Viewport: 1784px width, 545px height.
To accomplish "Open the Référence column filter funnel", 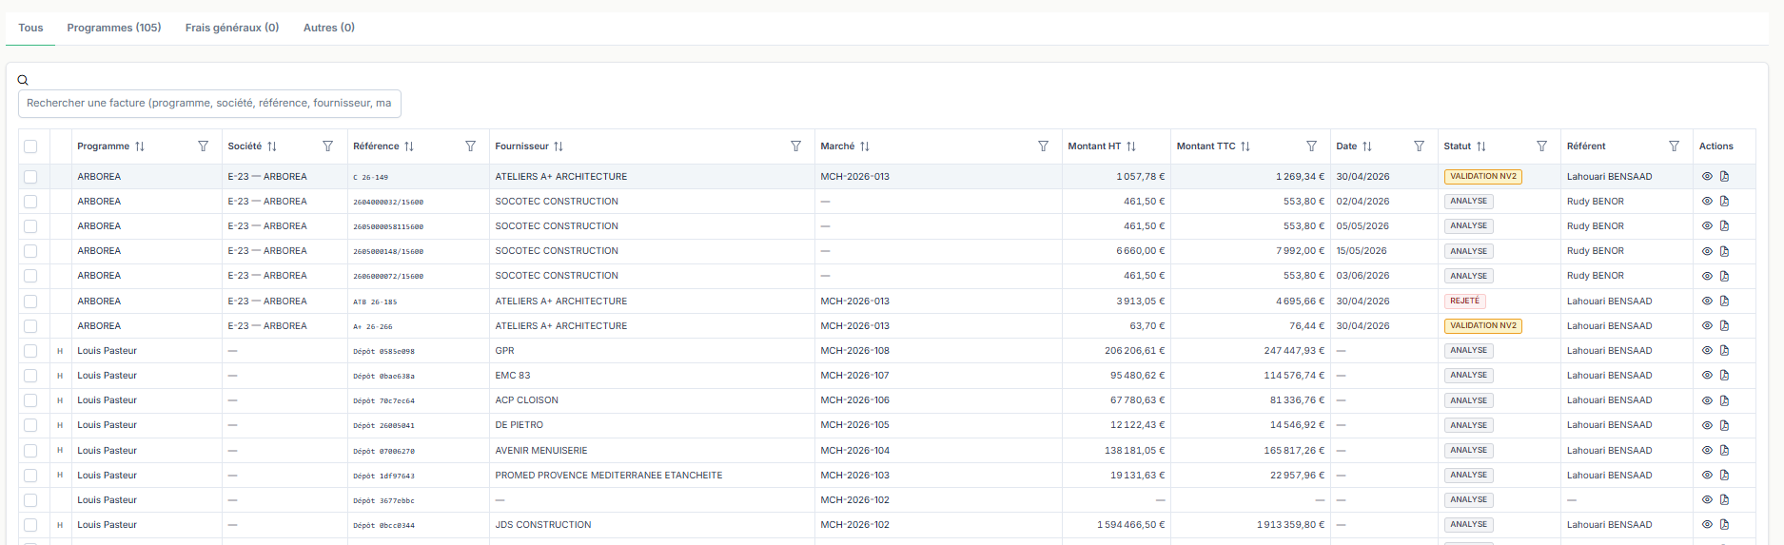I will click(470, 146).
